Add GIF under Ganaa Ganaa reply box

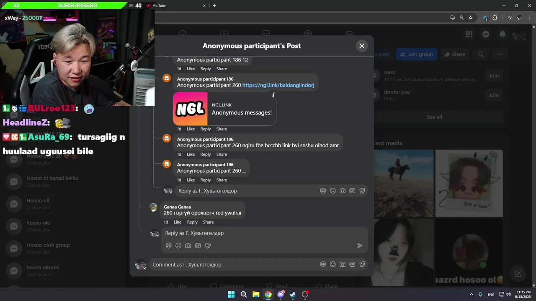pyautogui.click(x=198, y=245)
